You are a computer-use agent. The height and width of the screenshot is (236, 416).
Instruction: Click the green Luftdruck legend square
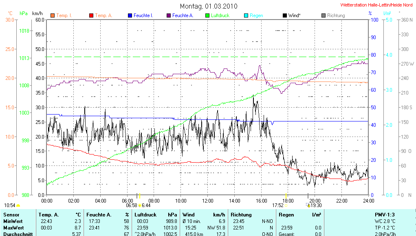pos(207,15)
